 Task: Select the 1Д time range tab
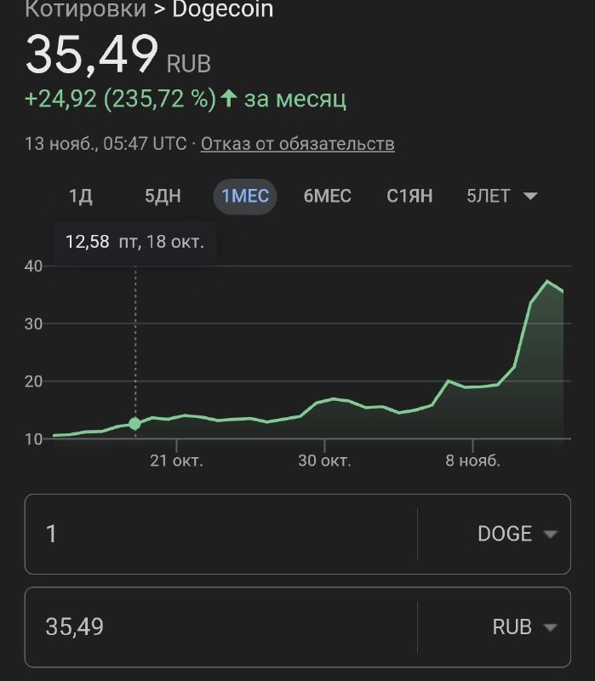(81, 197)
